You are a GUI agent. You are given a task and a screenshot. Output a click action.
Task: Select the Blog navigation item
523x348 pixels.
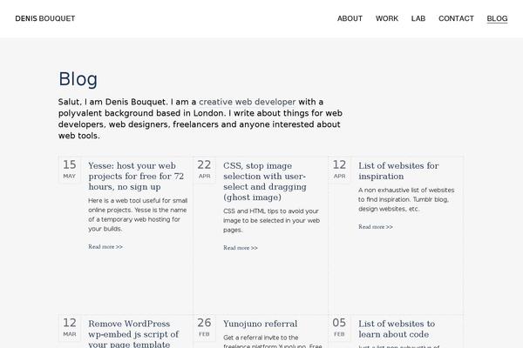pyautogui.click(x=497, y=18)
